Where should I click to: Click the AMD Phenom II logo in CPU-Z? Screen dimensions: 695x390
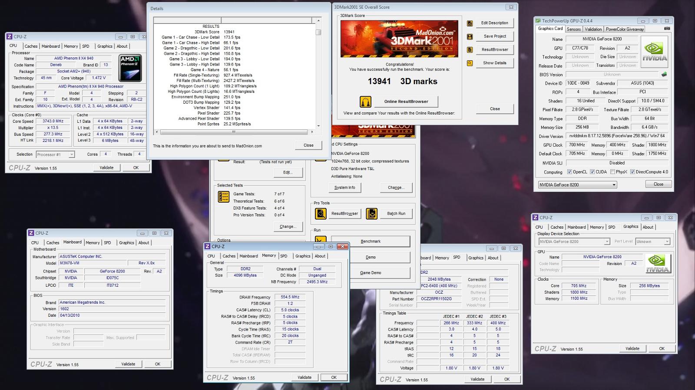[130, 68]
